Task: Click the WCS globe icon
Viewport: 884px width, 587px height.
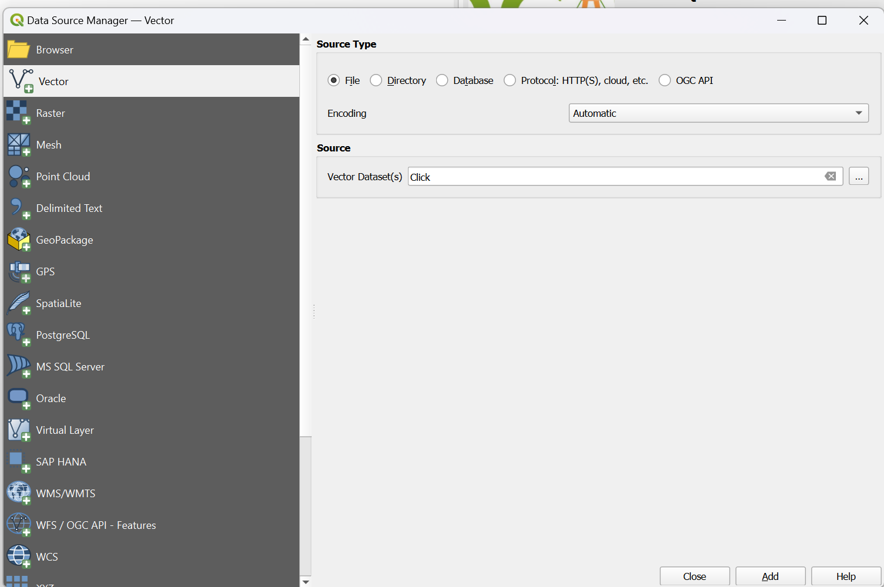Action: coord(18,556)
